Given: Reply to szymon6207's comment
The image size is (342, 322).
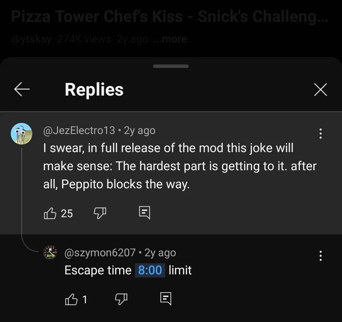Looking at the screenshot, I should 166,299.
